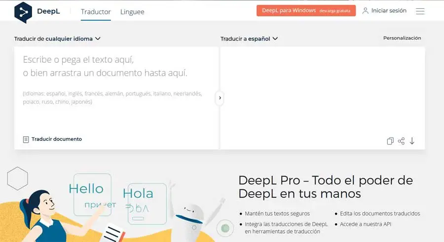Viewport: 444px width, 242px height.
Task: Share the translation via share icon
Action: [x=401, y=141]
